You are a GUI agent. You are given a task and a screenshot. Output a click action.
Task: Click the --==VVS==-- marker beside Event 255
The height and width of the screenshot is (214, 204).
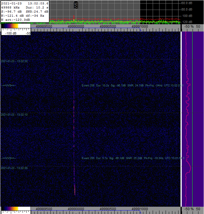click(x=8, y=158)
